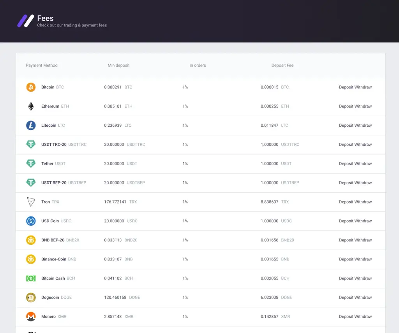Click the 176.772141 TRX min deposit value
The height and width of the screenshot is (333, 399).
click(120, 202)
